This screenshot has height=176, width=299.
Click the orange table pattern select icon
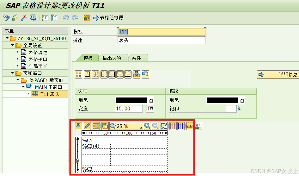click(79, 74)
